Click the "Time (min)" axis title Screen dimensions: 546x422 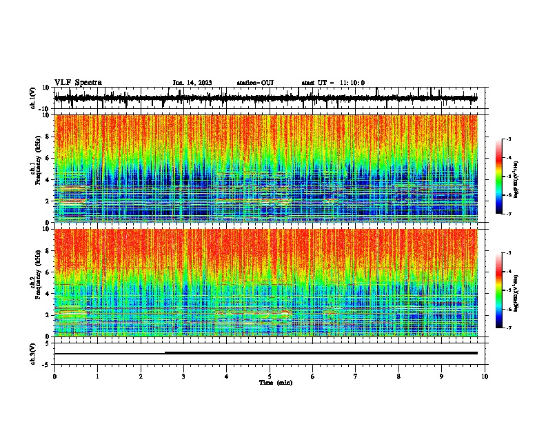(276, 383)
